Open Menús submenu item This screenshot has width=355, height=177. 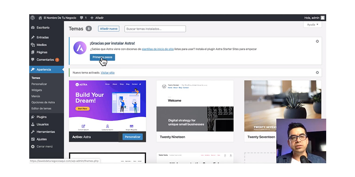pos(36,96)
